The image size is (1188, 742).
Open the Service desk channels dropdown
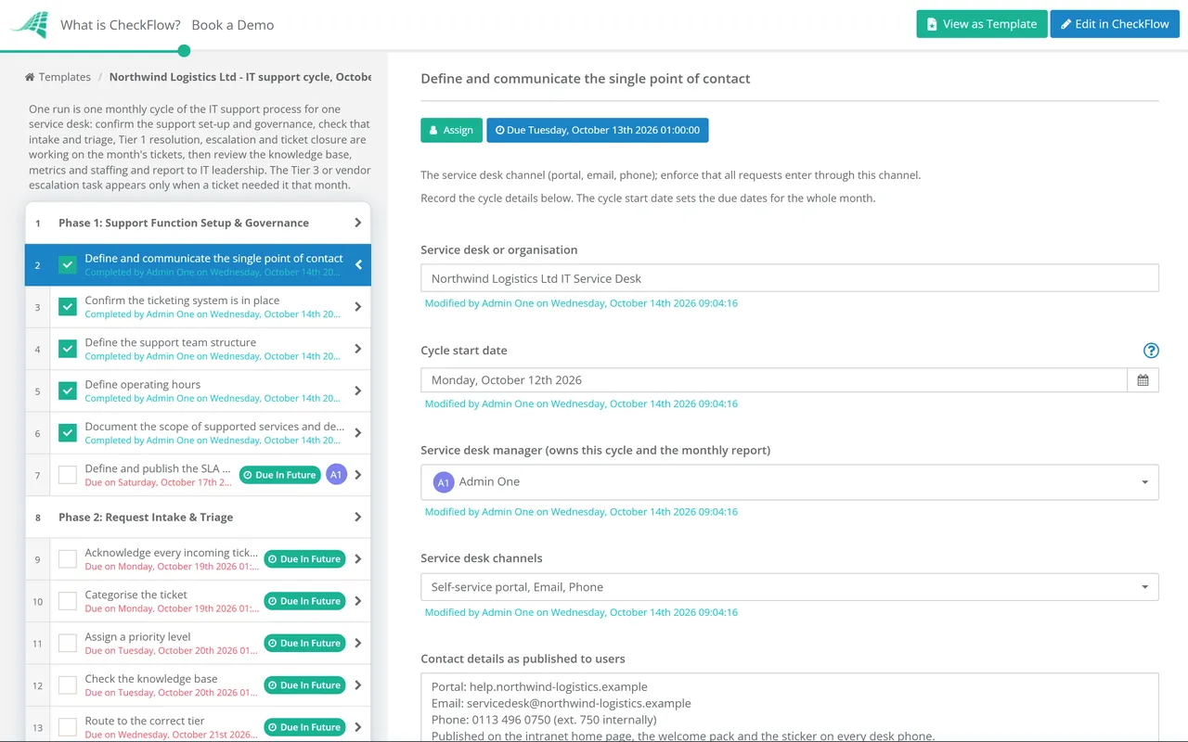[x=790, y=587]
